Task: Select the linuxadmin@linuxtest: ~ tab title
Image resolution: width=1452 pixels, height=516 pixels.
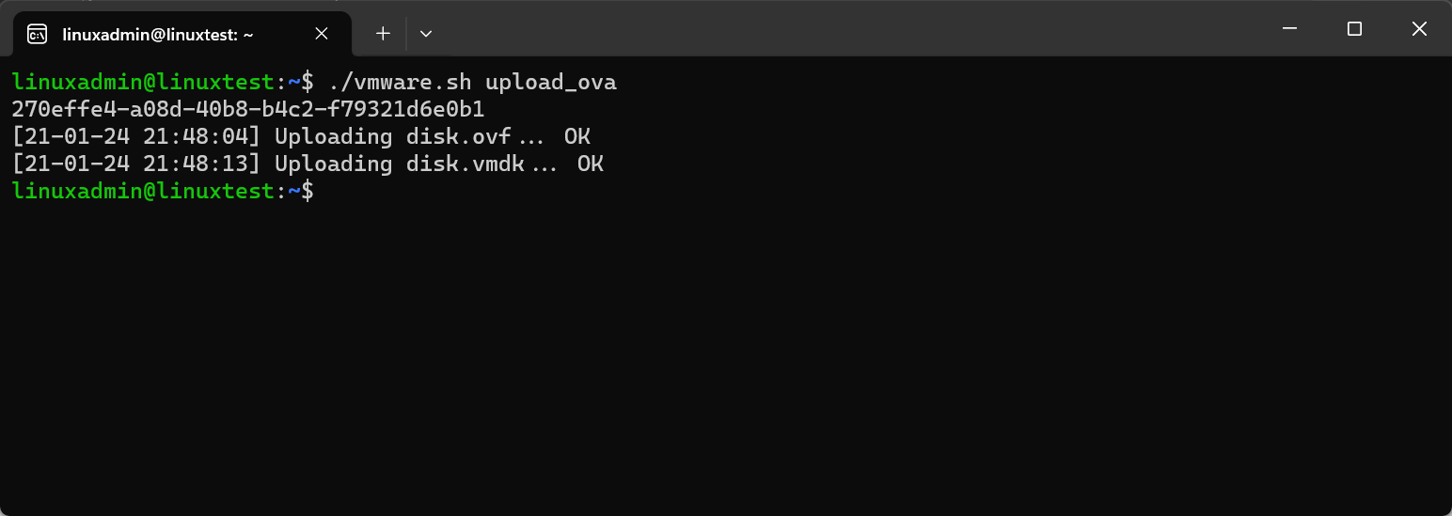Action: point(158,35)
